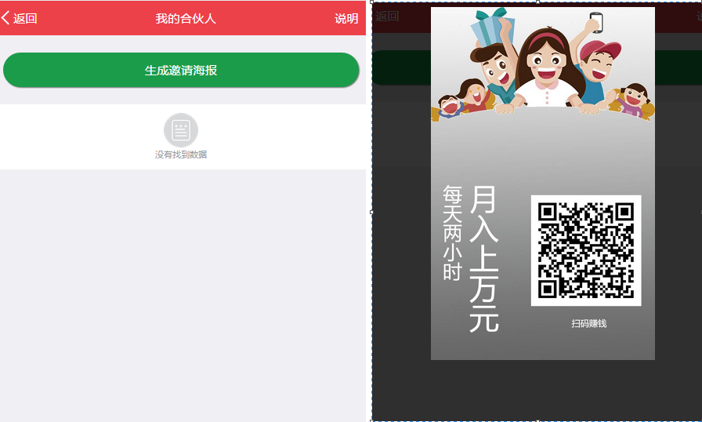This screenshot has height=422, width=702.
Task: Click the dimmed 返回 behind the poster overlay
Action: [x=387, y=16]
